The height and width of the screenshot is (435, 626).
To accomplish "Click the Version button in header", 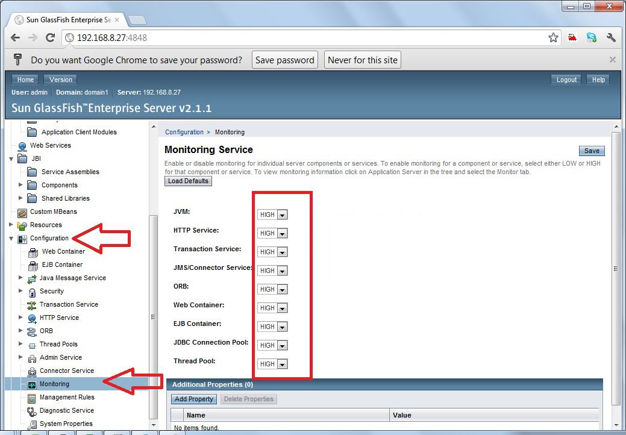I will click(x=61, y=80).
